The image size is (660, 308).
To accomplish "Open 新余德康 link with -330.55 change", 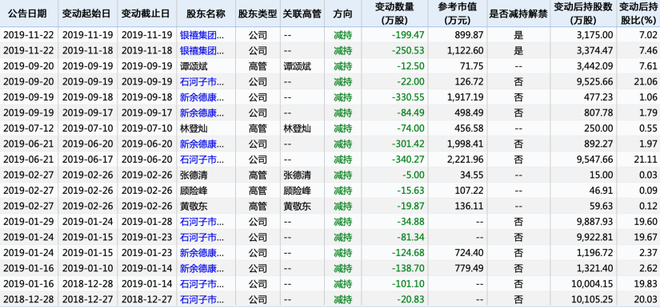I will 202,97.
